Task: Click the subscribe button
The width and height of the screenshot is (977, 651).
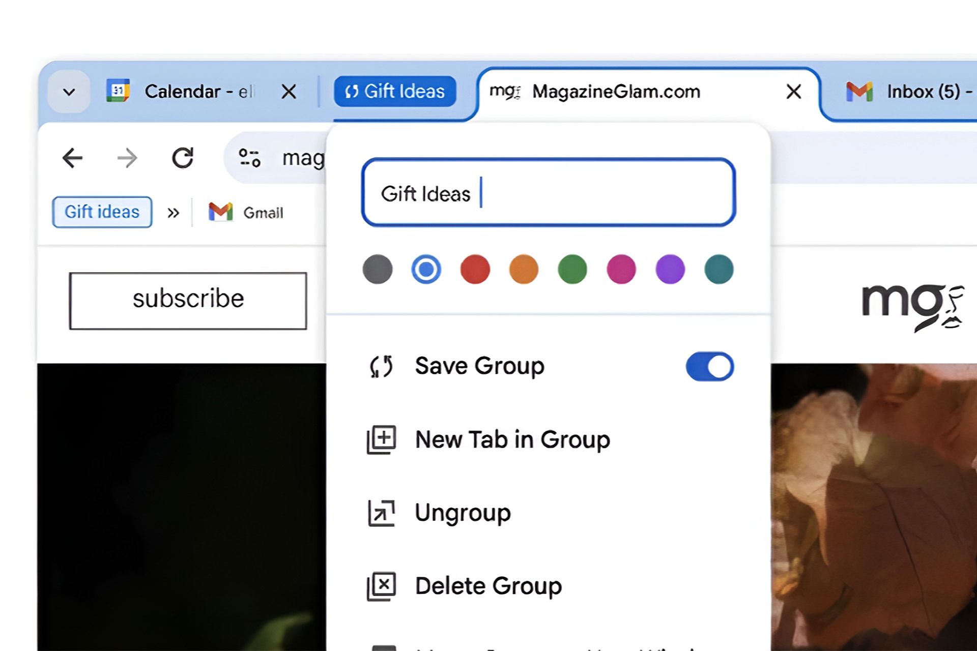Action: pyautogui.click(x=187, y=299)
